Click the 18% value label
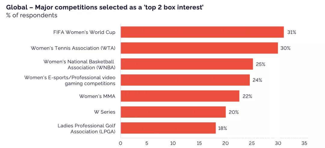Viewport: 325px width, 148px height. [x=222, y=128]
